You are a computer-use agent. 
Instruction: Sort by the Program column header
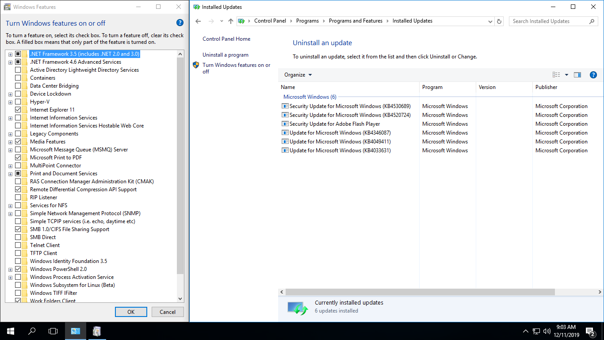447,87
